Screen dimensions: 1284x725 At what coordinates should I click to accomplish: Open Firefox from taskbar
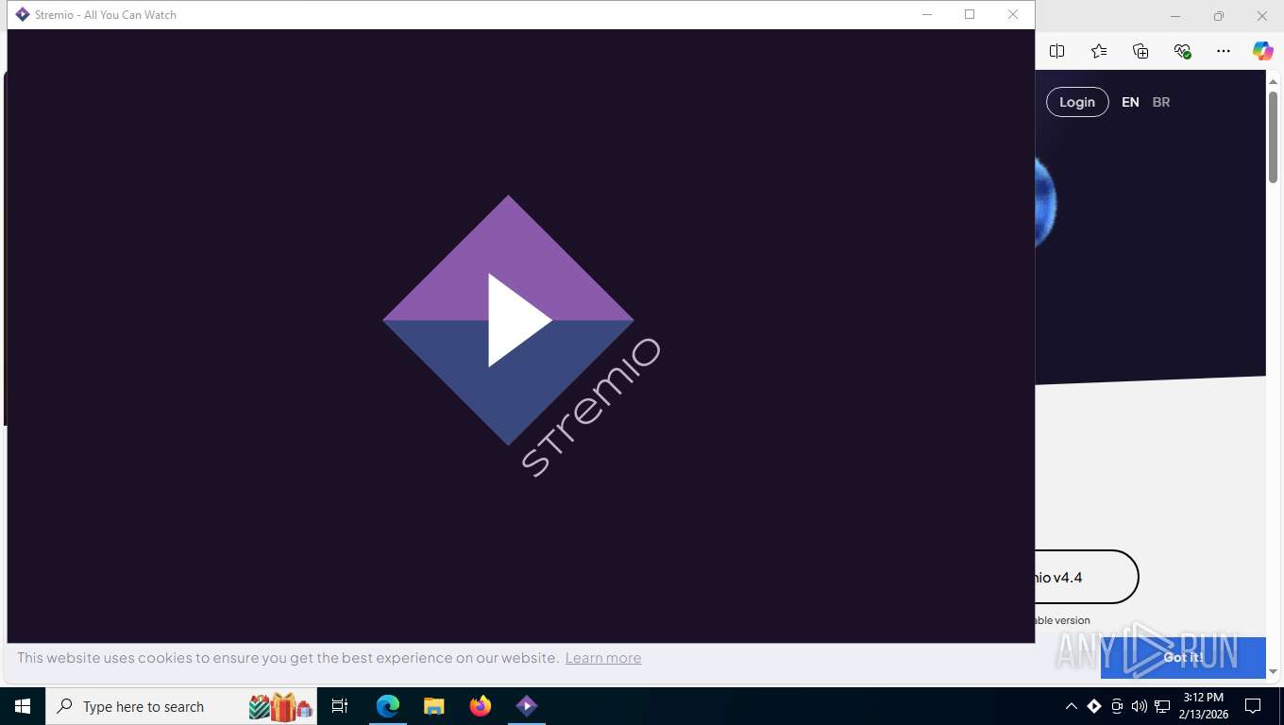[481, 706]
